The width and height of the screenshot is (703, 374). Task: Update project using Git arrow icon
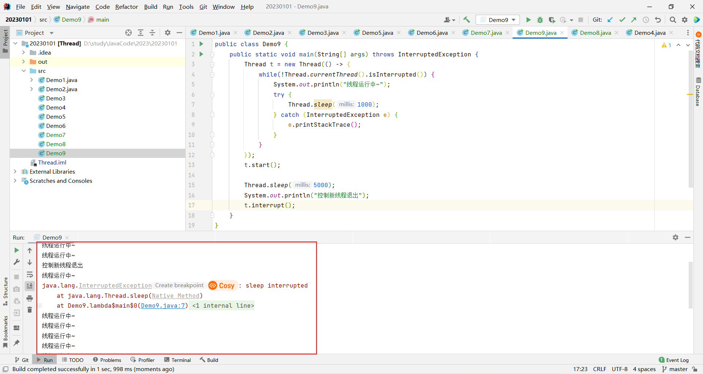(610, 20)
